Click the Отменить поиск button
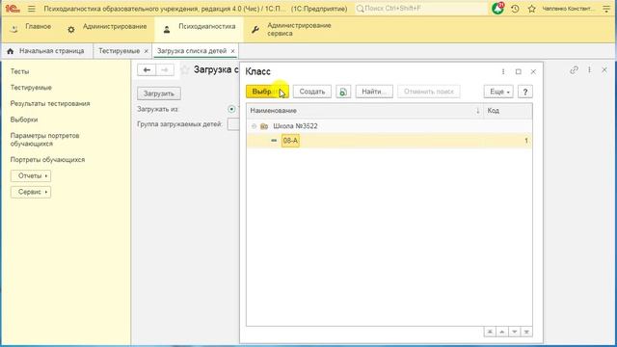 pyautogui.click(x=429, y=92)
